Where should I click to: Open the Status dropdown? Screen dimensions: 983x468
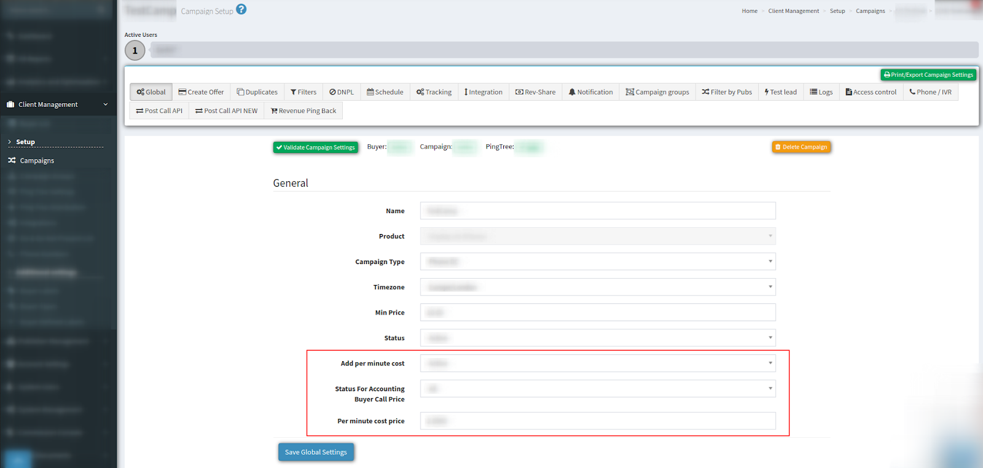597,338
